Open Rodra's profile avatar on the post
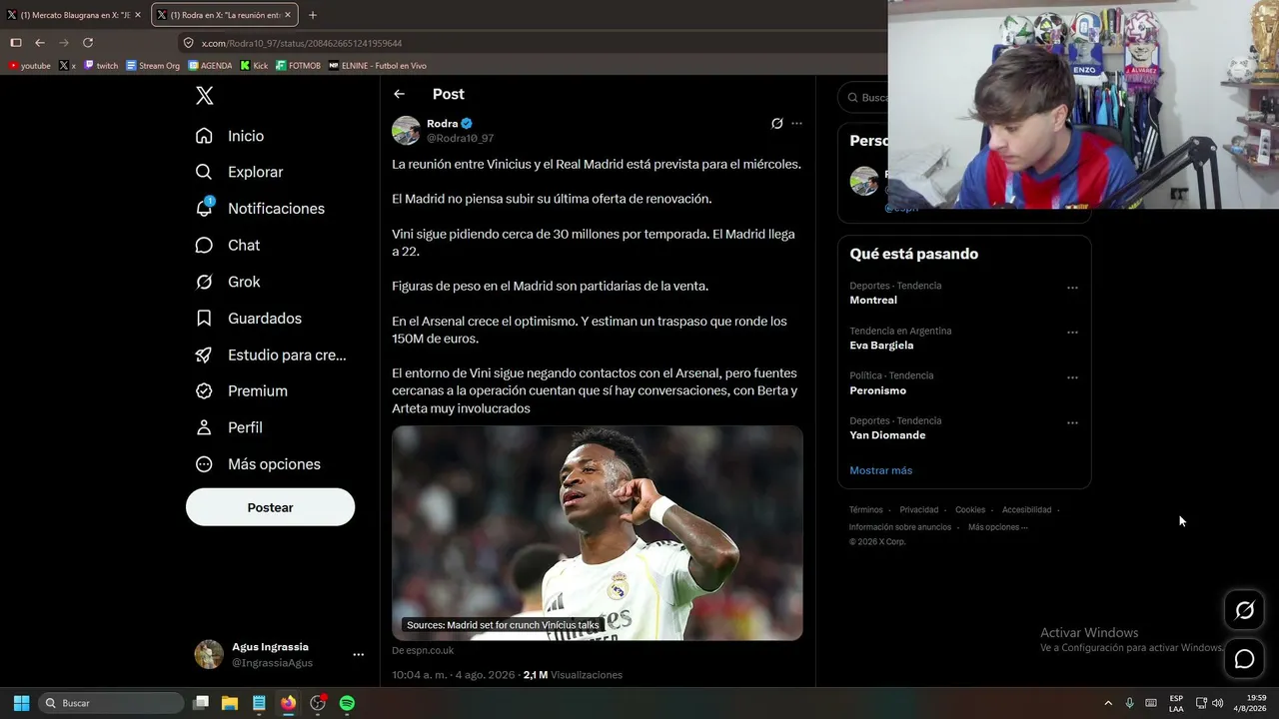The width and height of the screenshot is (1279, 719). coord(406,131)
